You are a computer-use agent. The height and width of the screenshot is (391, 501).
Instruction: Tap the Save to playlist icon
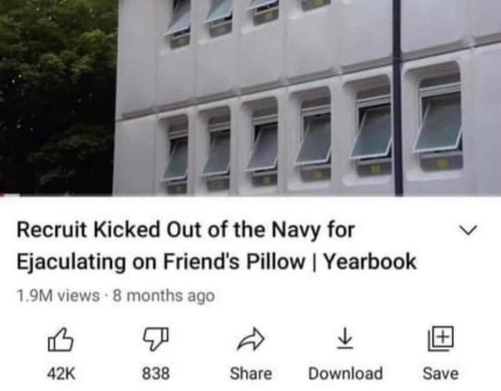[440, 339]
